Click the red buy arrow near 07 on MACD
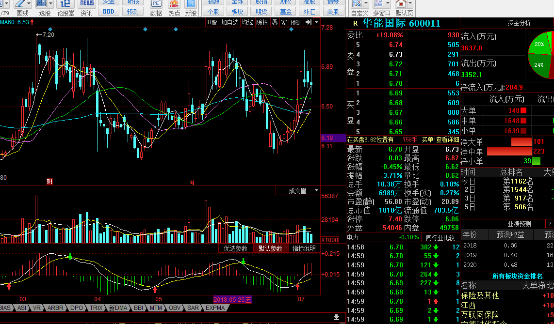The width and height of the screenshot is (554, 324). (x=298, y=287)
